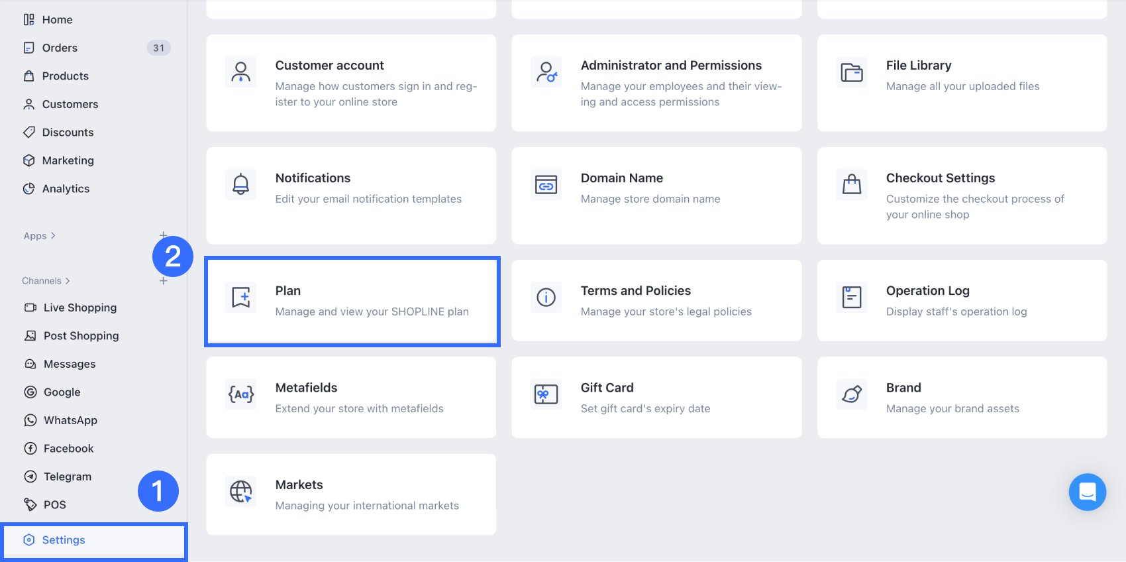Click the Brand paintbrush icon
The width and height of the screenshot is (1126, 562).
852,394
